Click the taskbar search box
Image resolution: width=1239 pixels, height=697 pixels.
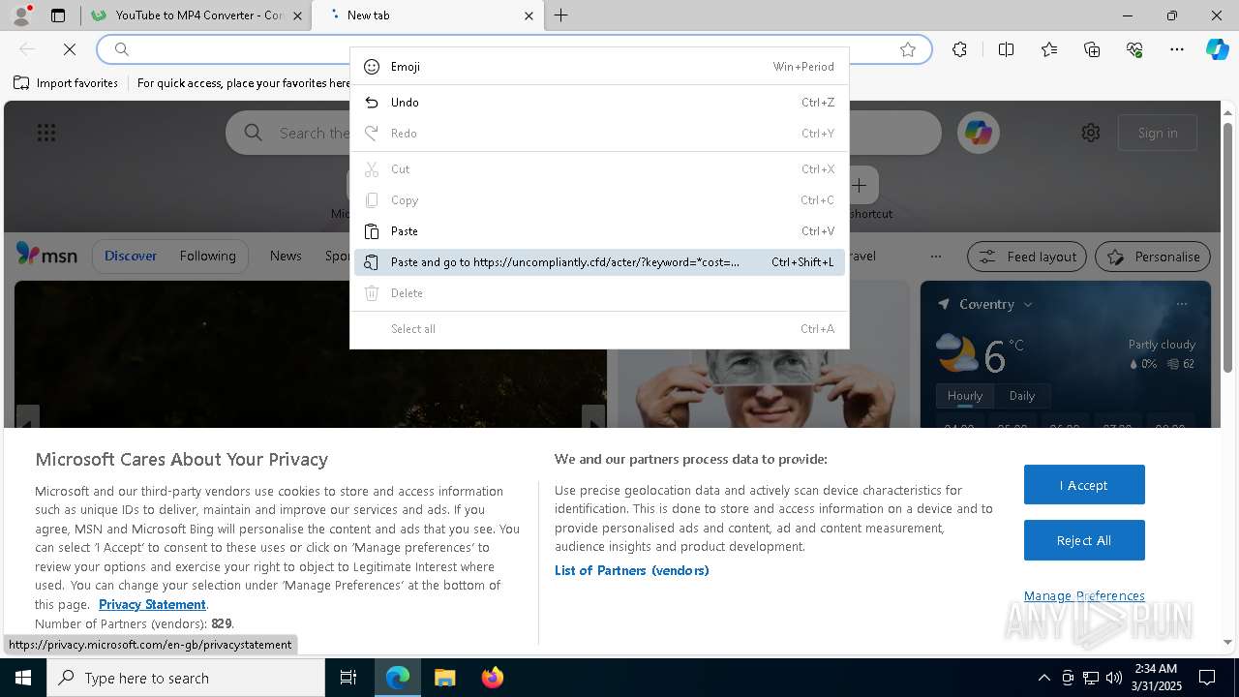(x=186, y=678)
